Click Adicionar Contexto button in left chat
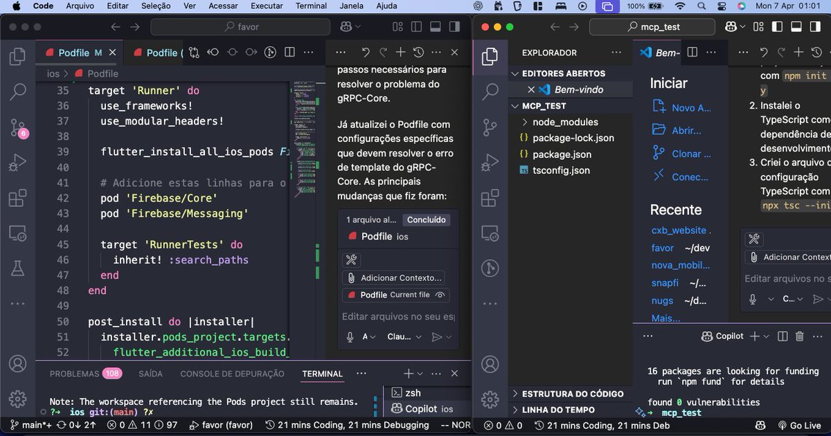831x436 pixels. [393, 278]
